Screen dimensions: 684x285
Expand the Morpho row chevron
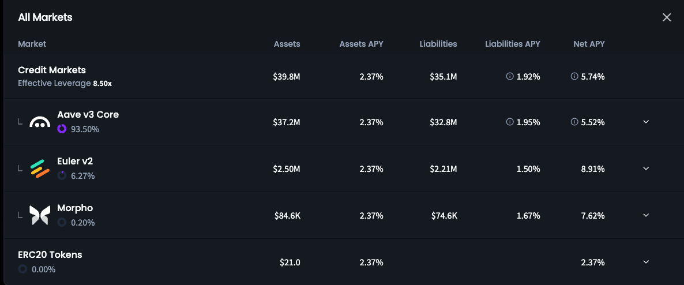point(646,215)
